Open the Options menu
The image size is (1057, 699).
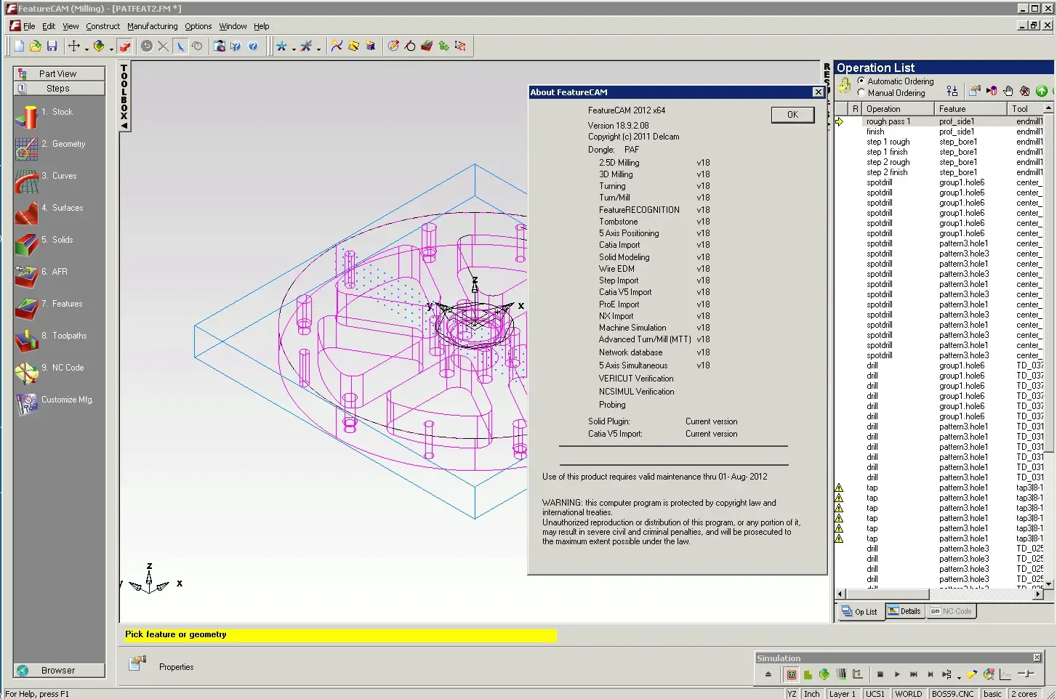(198, 26)
